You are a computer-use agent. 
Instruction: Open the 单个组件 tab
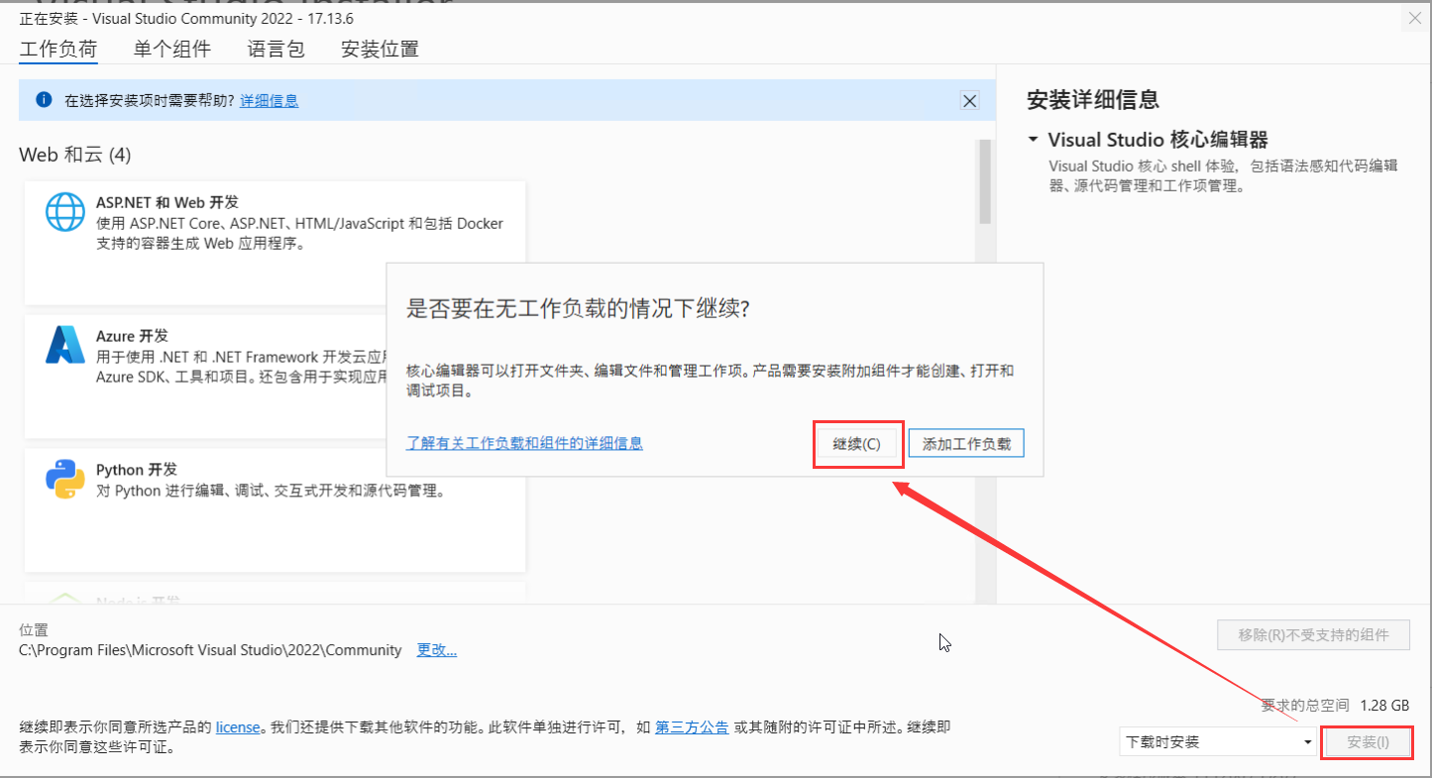[x=172, y=50]
